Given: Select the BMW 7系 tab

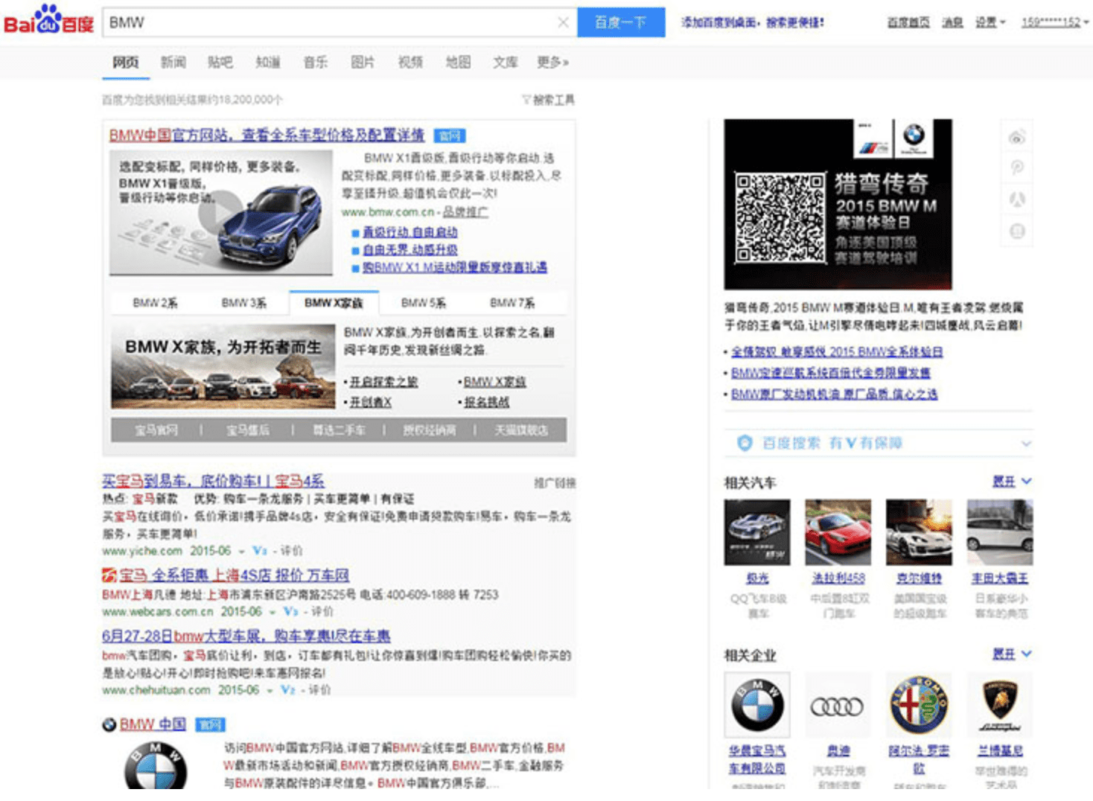Looking at the screenshot, I should point(512,303).
